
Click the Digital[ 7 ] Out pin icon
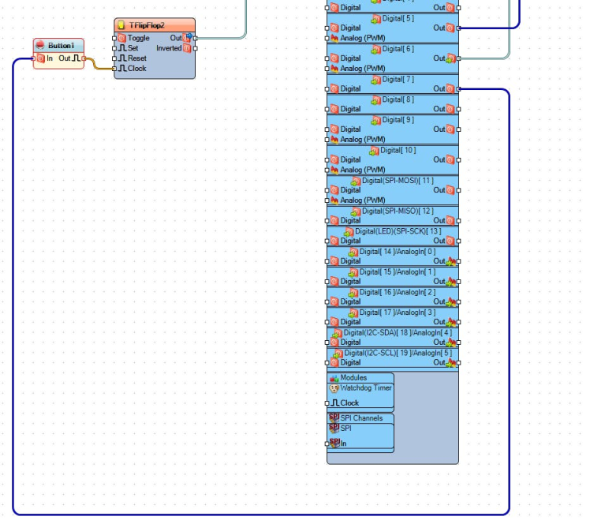[450, 89]
